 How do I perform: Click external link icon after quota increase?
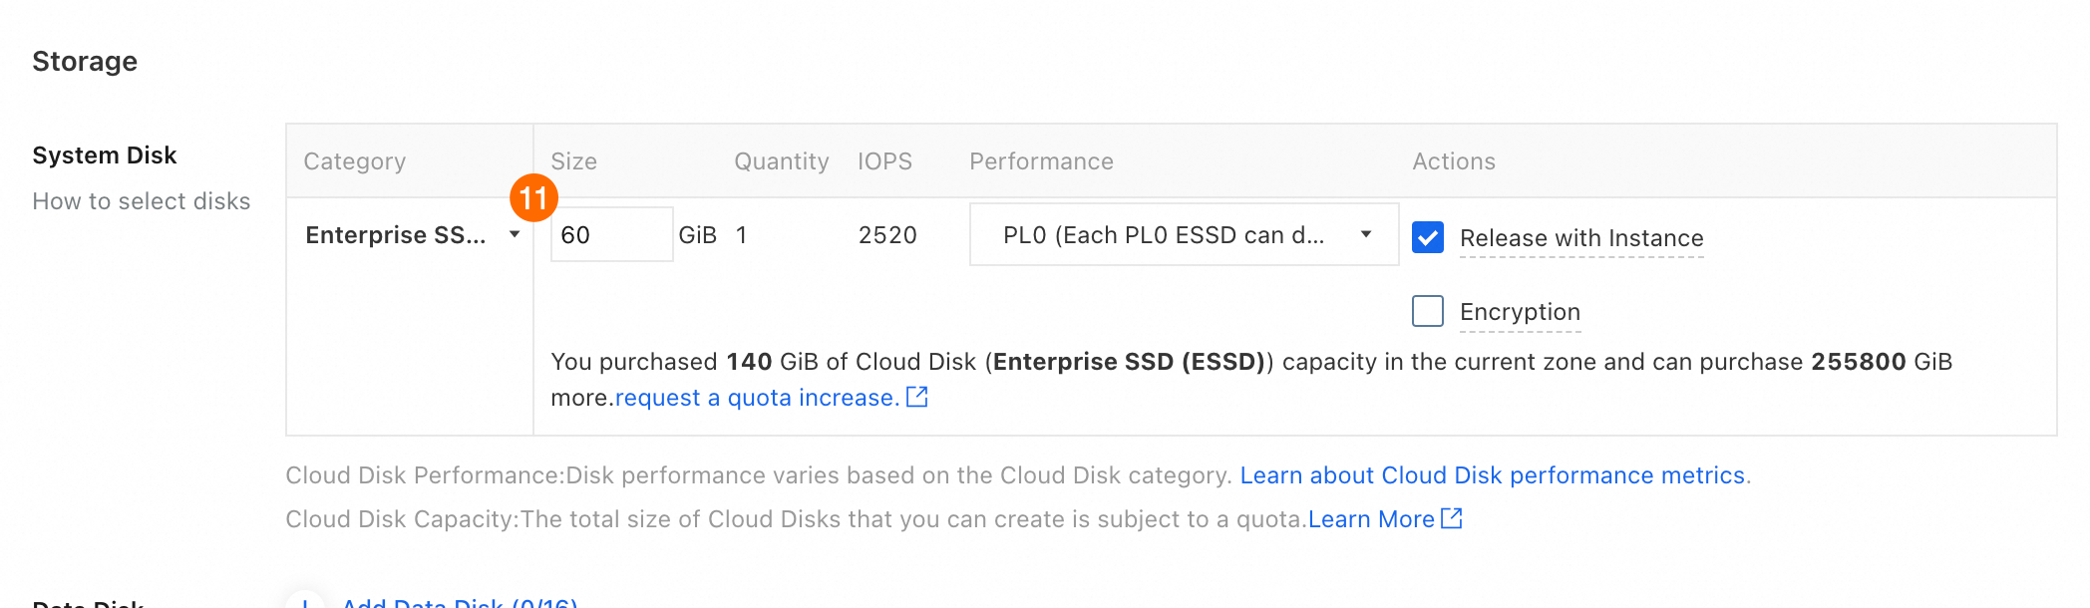(916, 398)
